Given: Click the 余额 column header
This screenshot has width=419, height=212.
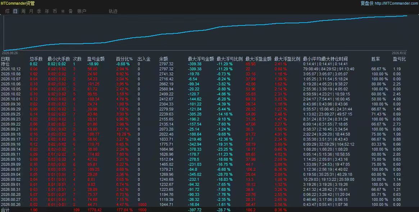Looking at the screenshot, I should (x=164, y=59).
